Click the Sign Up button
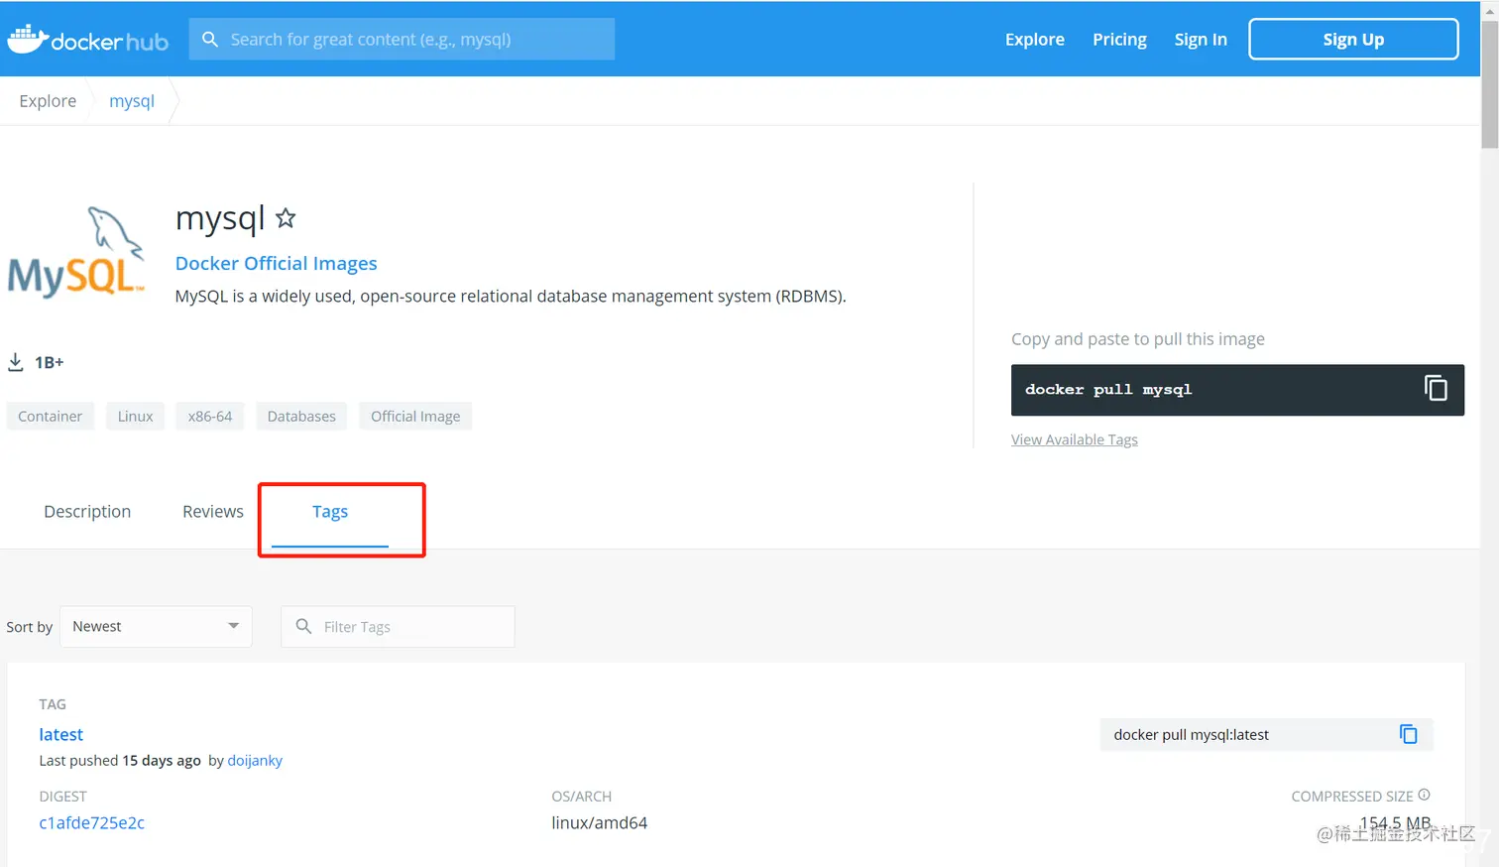 click(1353, 40)
